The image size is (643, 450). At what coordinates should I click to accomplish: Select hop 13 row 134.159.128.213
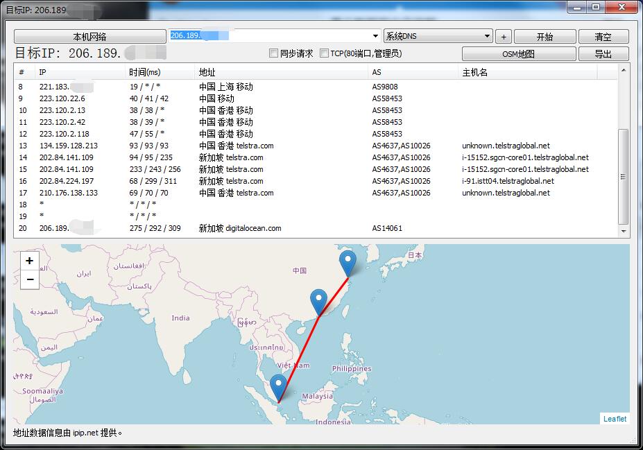click(316, 146)
